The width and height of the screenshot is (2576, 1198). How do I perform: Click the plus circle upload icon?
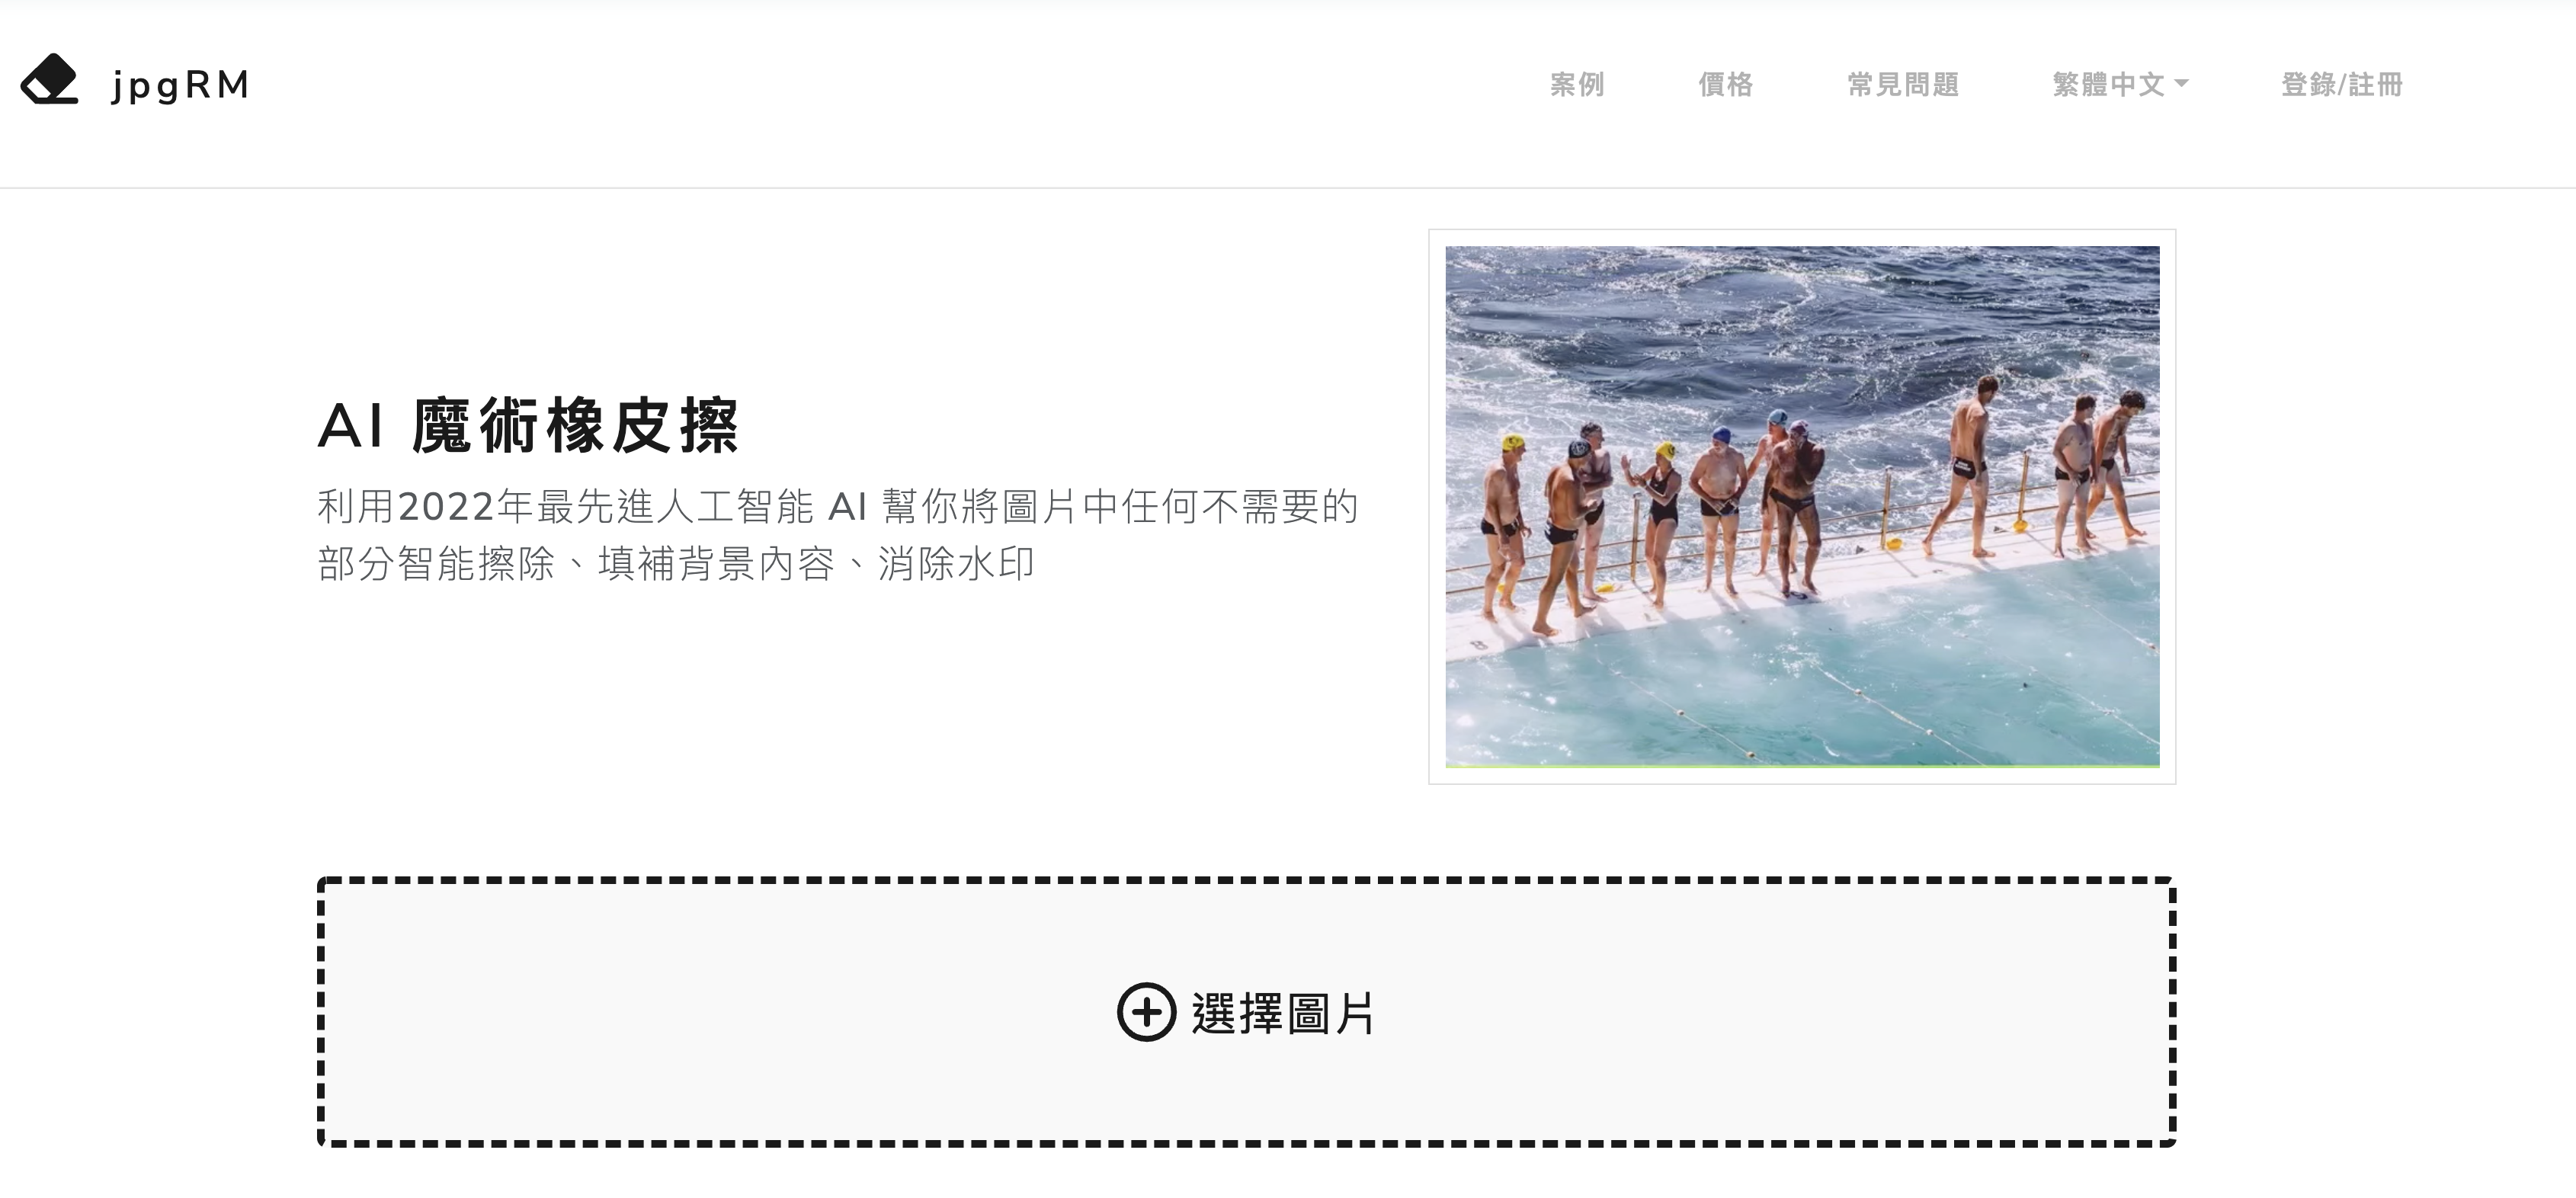click(1146, 1012)
